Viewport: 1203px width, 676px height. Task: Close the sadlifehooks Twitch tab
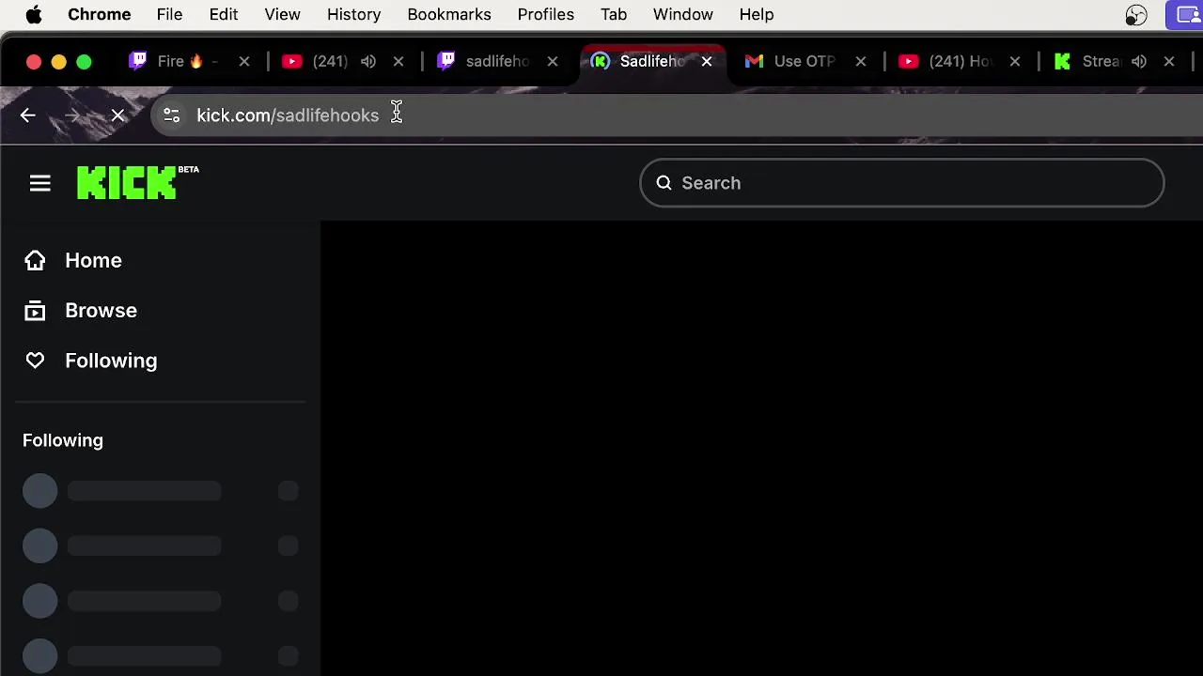553,61
